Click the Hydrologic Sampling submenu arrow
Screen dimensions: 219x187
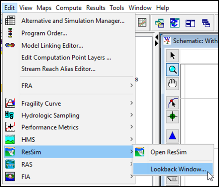point(131,115)
